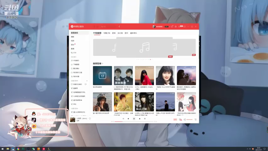Mute the volume speaker icon
Image resolution: width=268 pixels, height=151 pixels.
pyautogui.click(x=185, y=119)
